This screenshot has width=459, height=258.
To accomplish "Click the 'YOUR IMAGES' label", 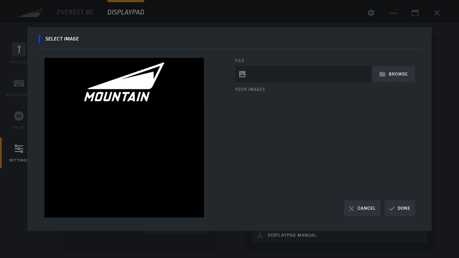I will (x=250, y=89).
